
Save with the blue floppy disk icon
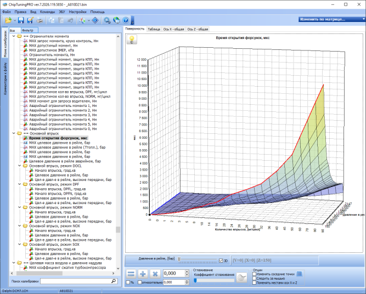[21, 20]
